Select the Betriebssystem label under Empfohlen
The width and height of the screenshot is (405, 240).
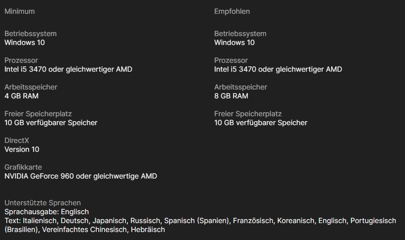tap(240, 34)
